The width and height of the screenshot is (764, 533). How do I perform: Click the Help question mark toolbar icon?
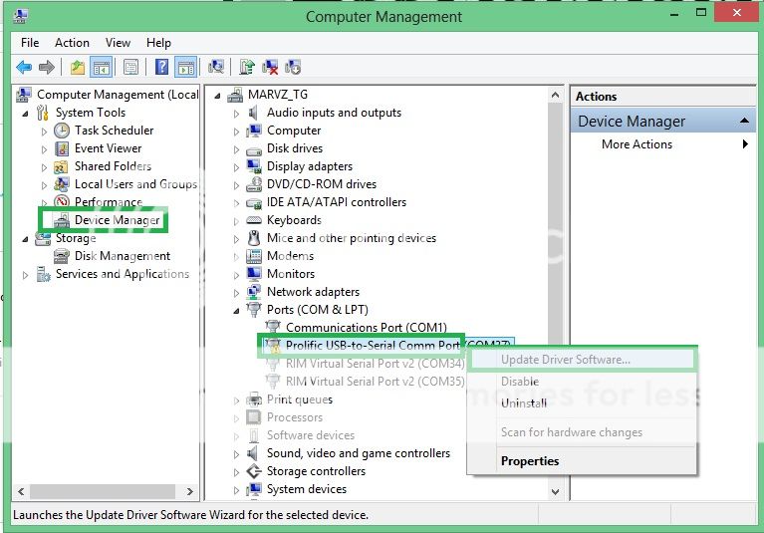coord(161,67)
